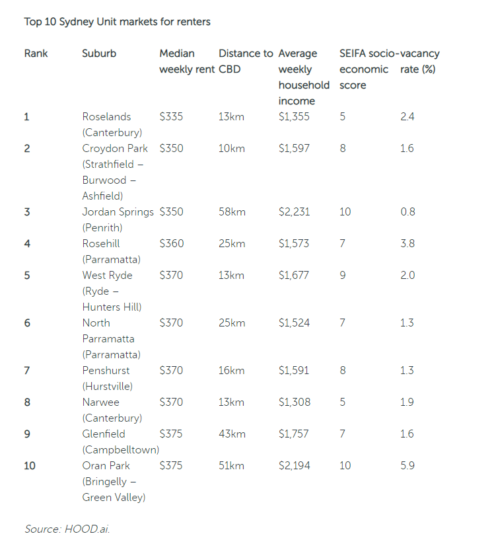Select Penshurst (Hurstville) in the list

[108, 379]
